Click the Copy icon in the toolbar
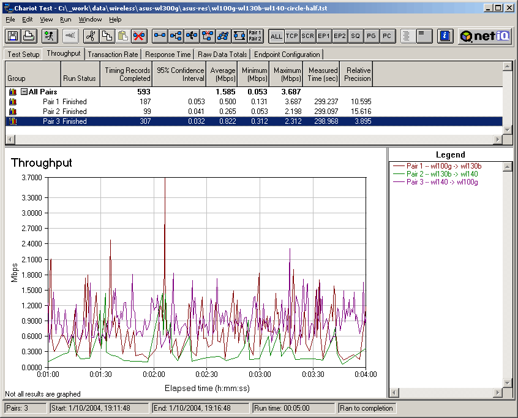518x418 pixels. (x=107, y=36)
